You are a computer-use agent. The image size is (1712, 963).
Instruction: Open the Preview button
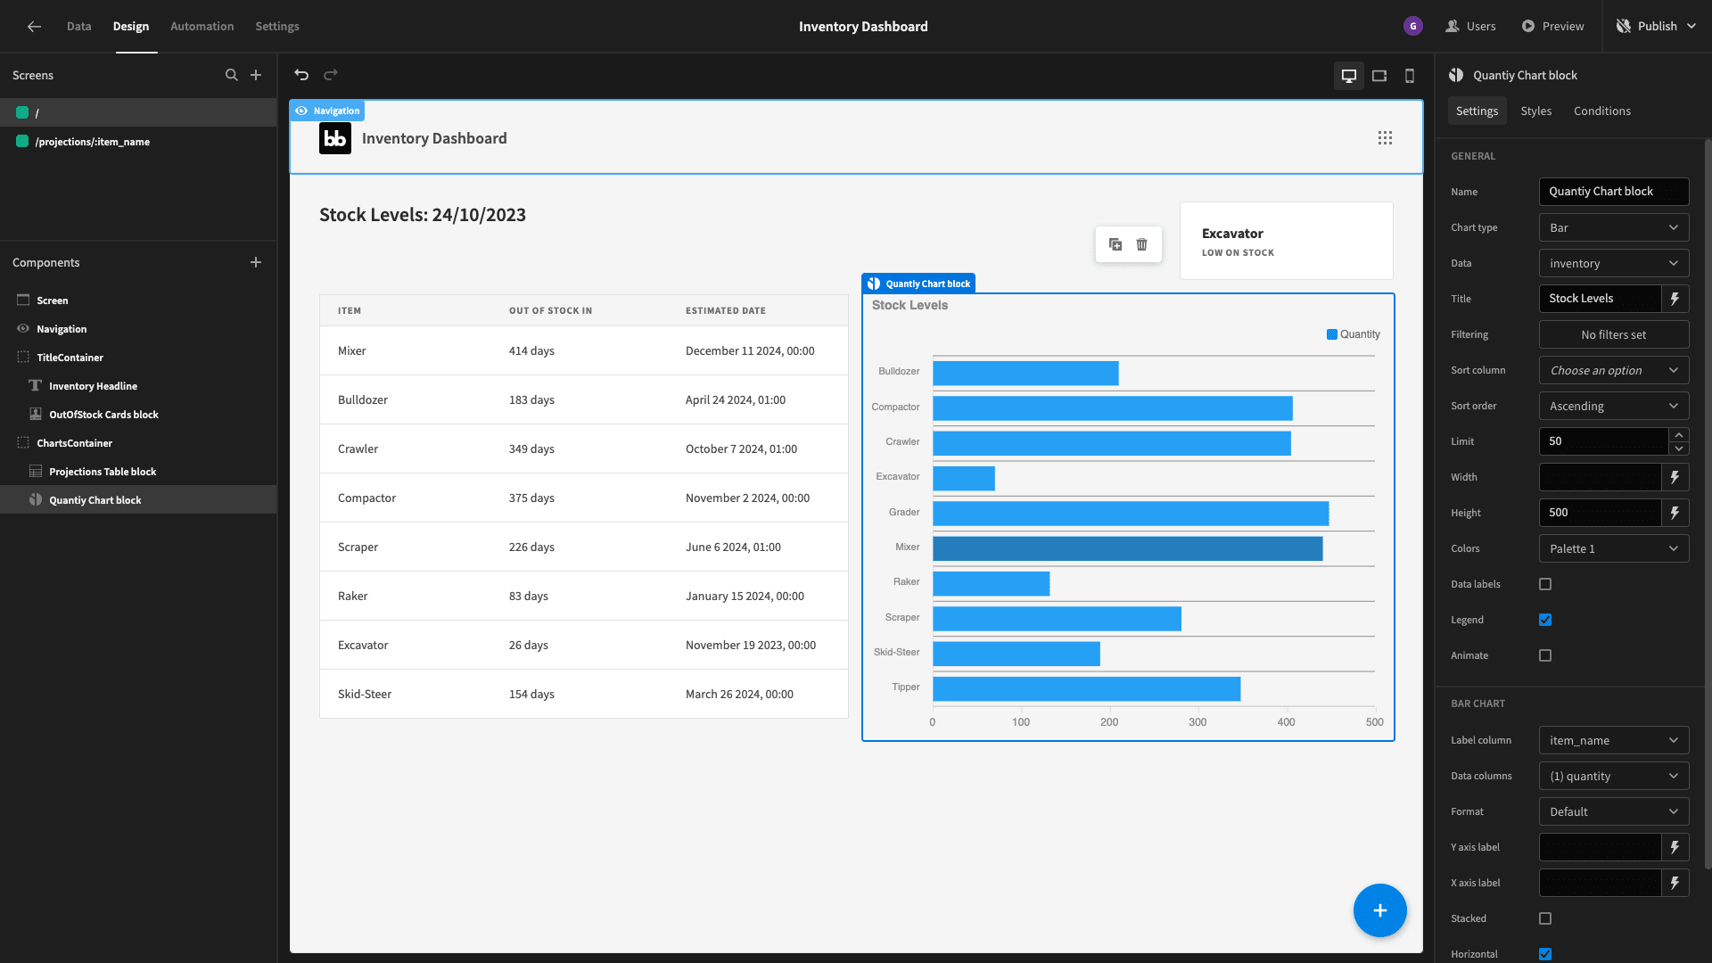point(1553,27)
